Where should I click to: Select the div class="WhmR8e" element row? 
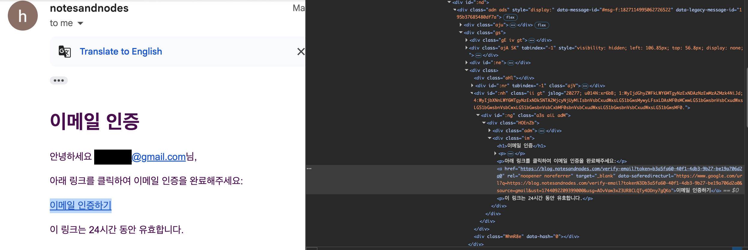526,237
